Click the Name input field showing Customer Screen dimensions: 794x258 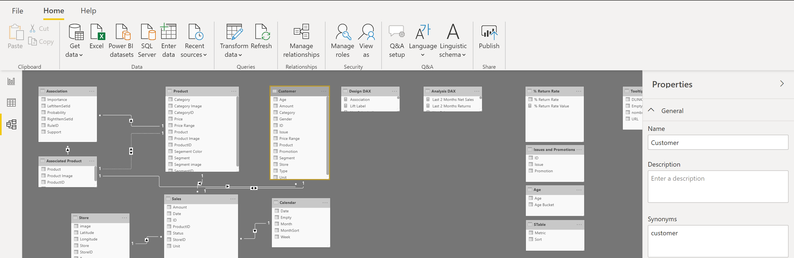point(718,143)
